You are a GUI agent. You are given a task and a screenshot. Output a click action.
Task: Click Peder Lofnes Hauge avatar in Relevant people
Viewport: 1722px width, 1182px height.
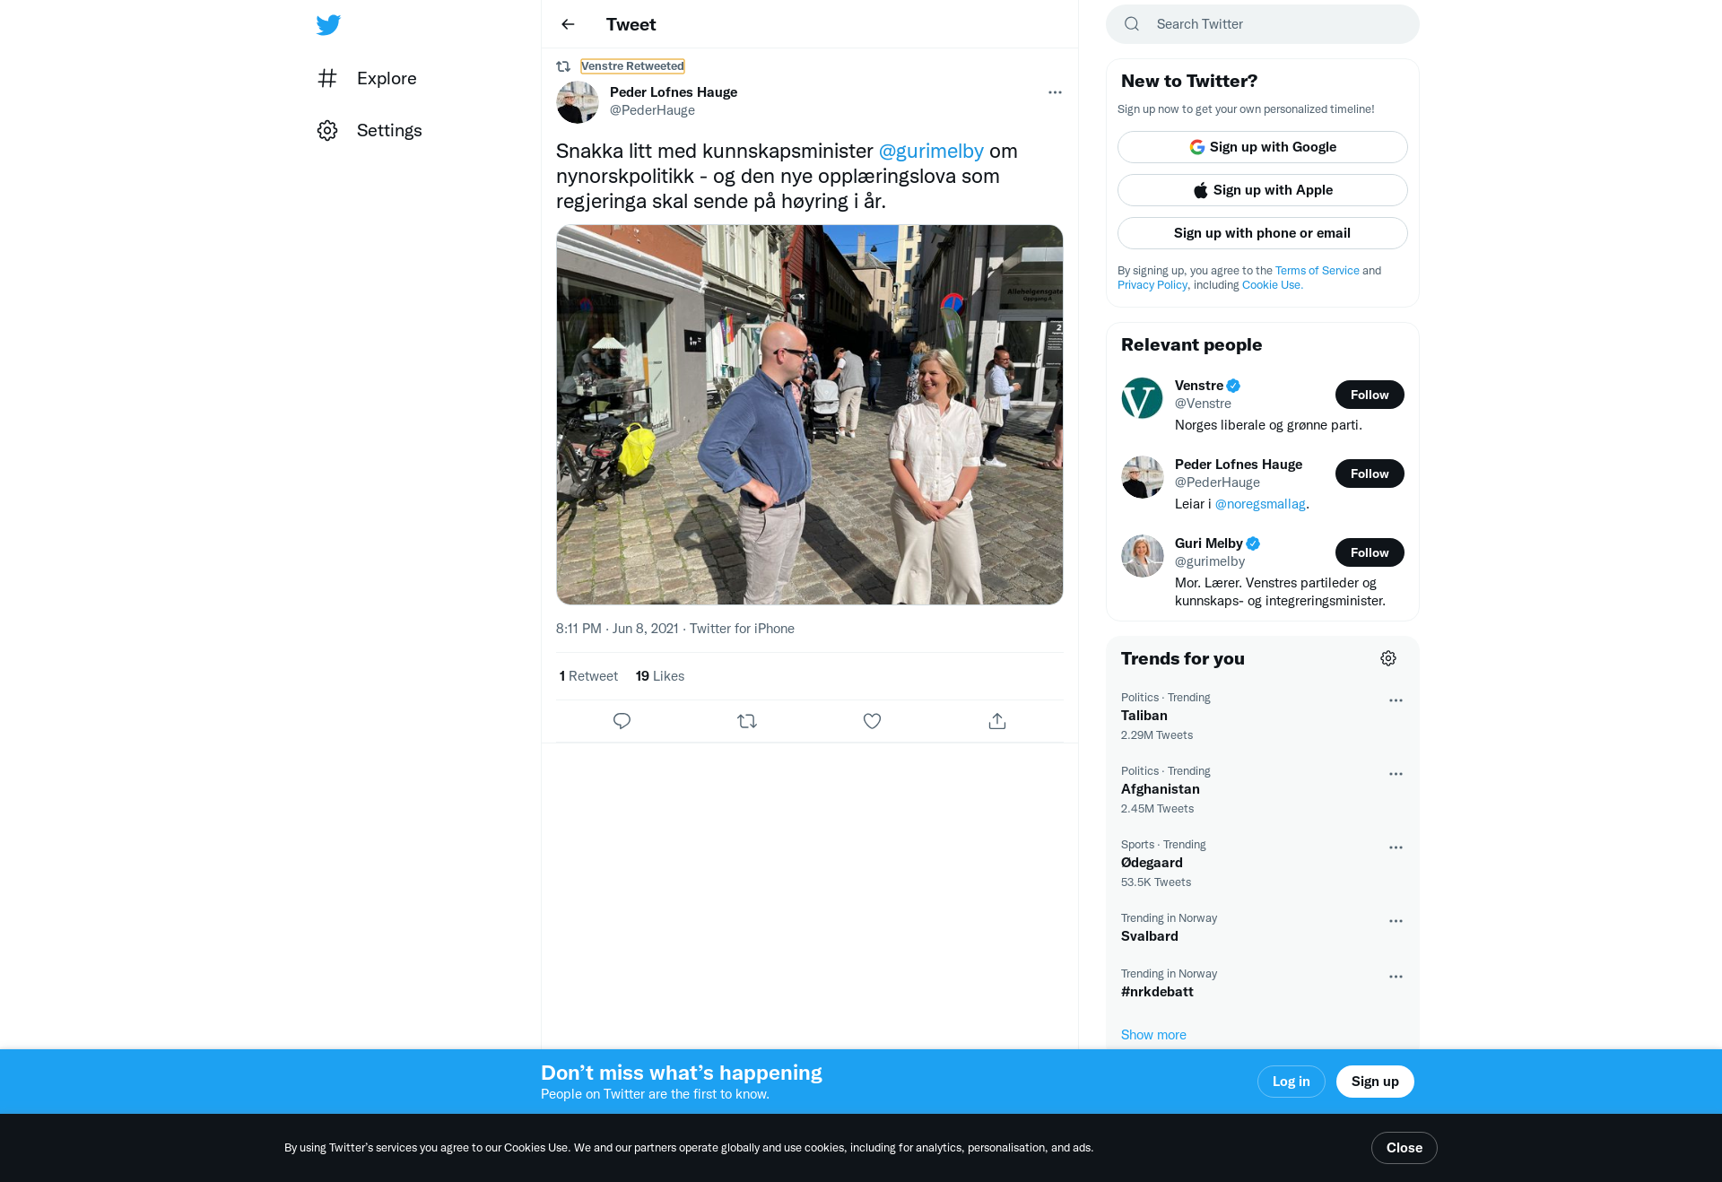[x=1143, y=477]
